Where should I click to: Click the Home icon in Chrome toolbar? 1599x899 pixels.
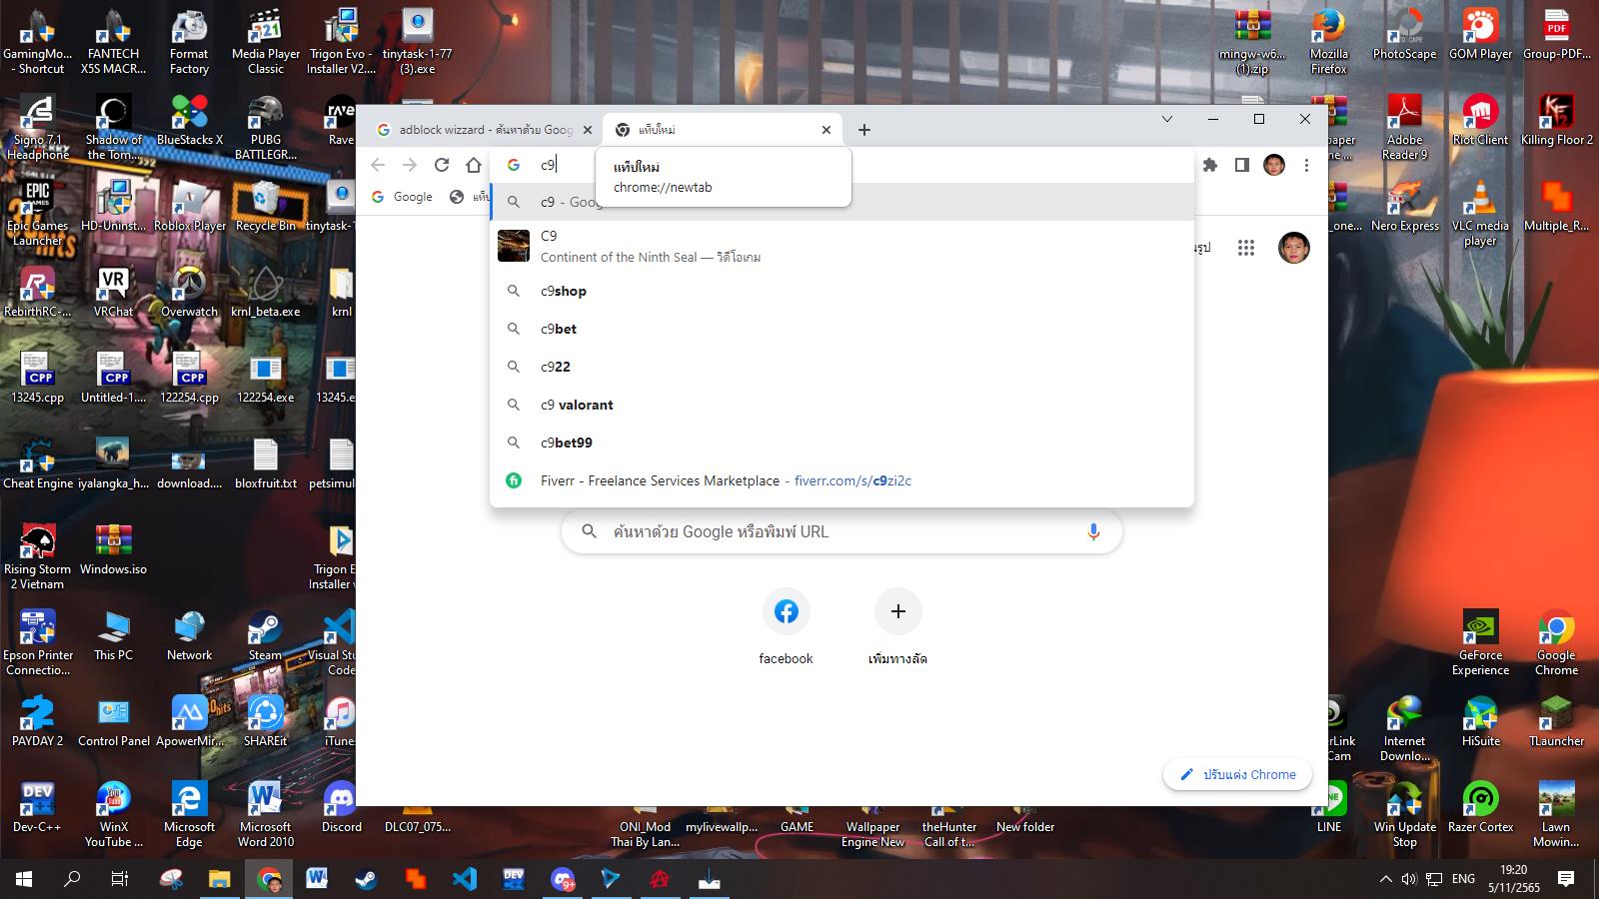474,165
